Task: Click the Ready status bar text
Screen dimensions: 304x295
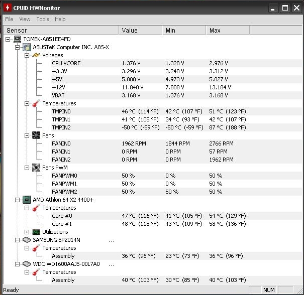Action: pyautogui.click(x=11, y=290)
